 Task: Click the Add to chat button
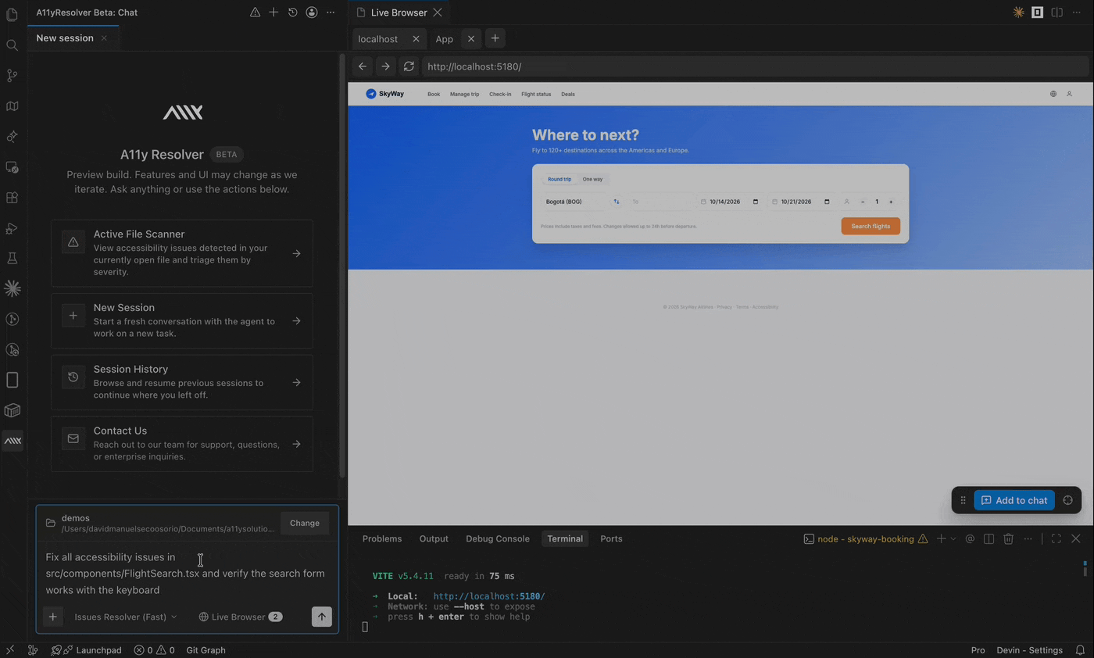click(1014, 500)
